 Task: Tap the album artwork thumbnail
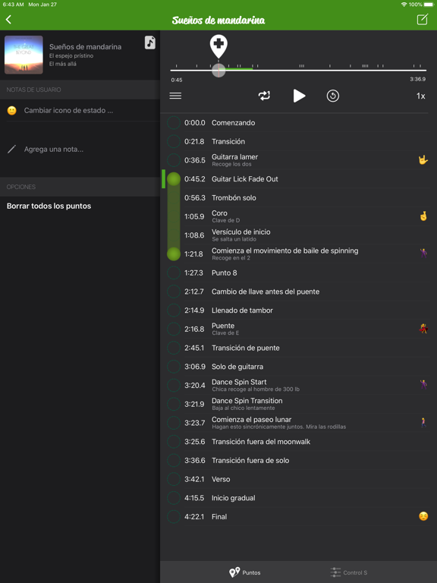[24, 55]
